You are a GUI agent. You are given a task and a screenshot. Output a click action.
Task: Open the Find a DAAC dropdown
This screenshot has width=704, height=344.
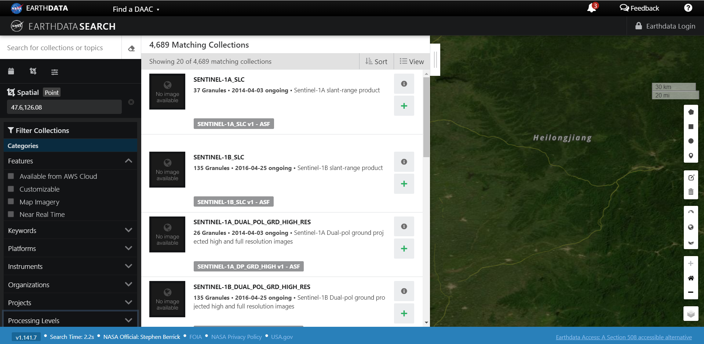(x=136, y=9)
